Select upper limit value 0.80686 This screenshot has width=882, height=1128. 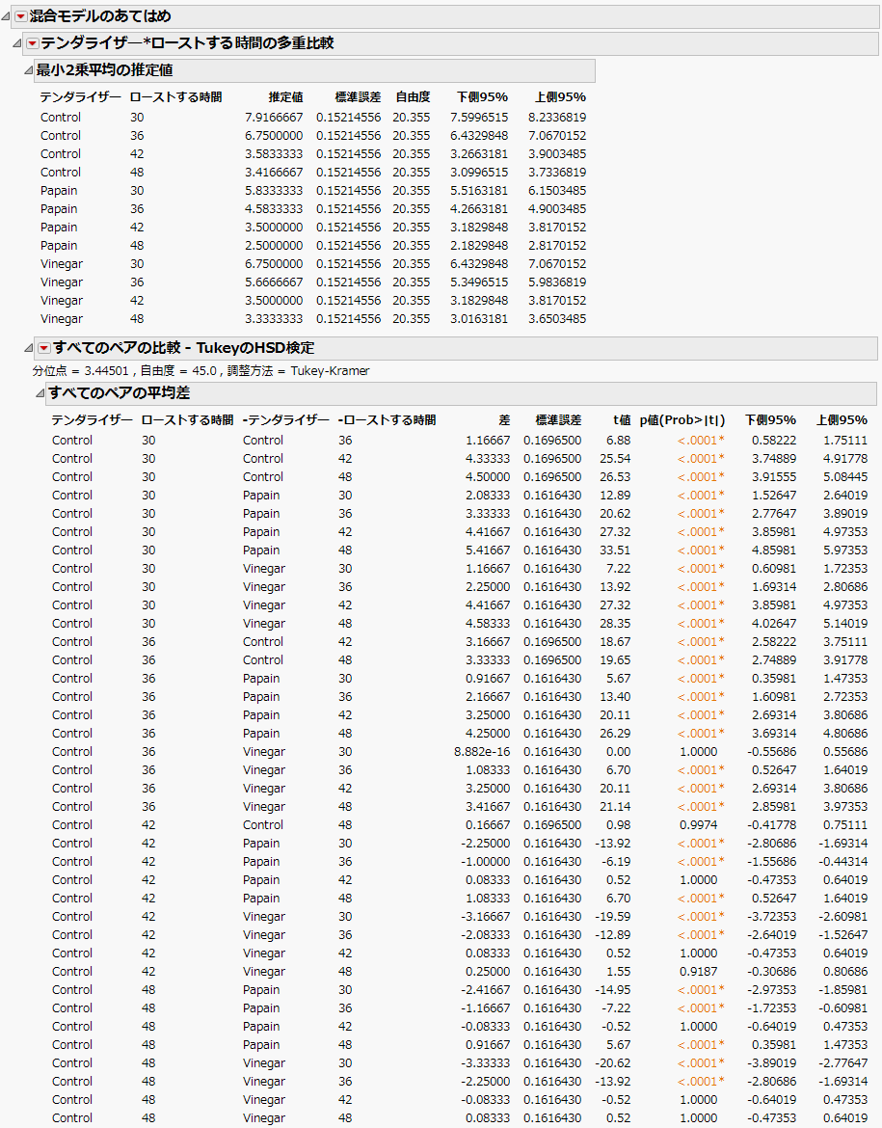[844, 972]
